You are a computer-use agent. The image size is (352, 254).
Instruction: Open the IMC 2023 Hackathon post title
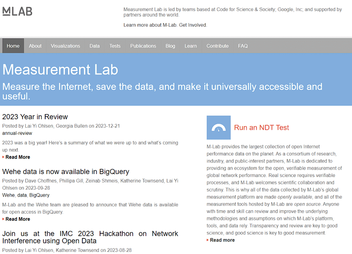(x=90, y=237)
